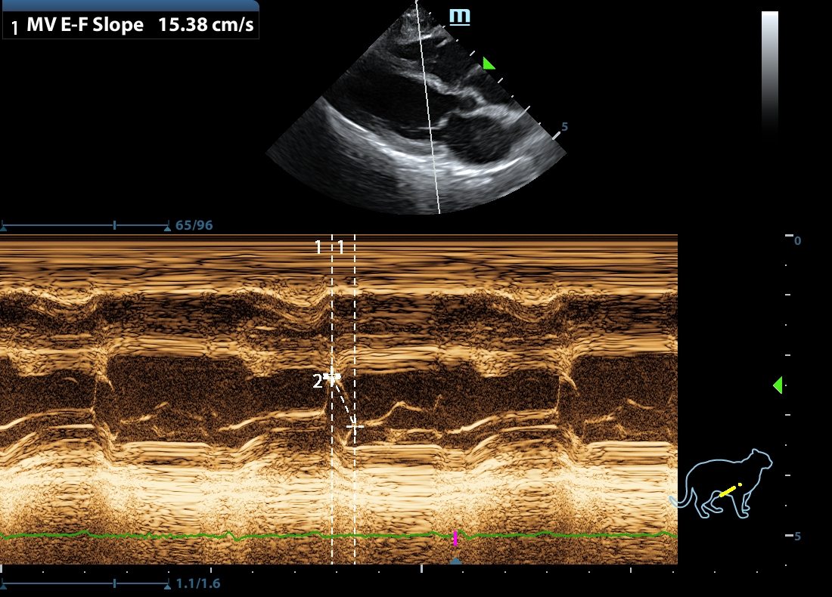Click blue triangle below M-mode trace
The width and height of the screenshot is (832, 597).
tap(455, 561)
